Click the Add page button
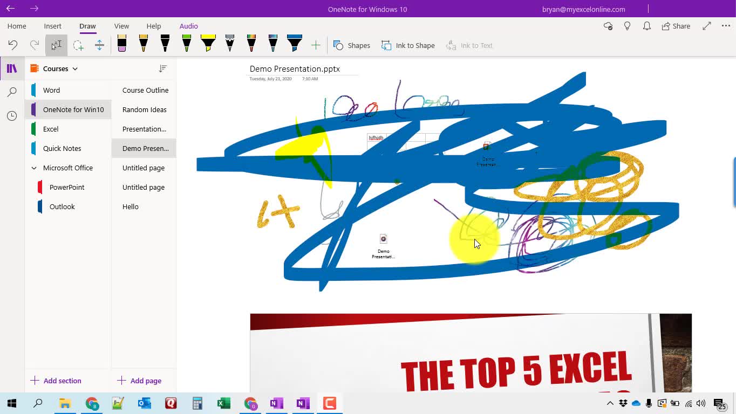The image size is (736, 414). point(139,381)
